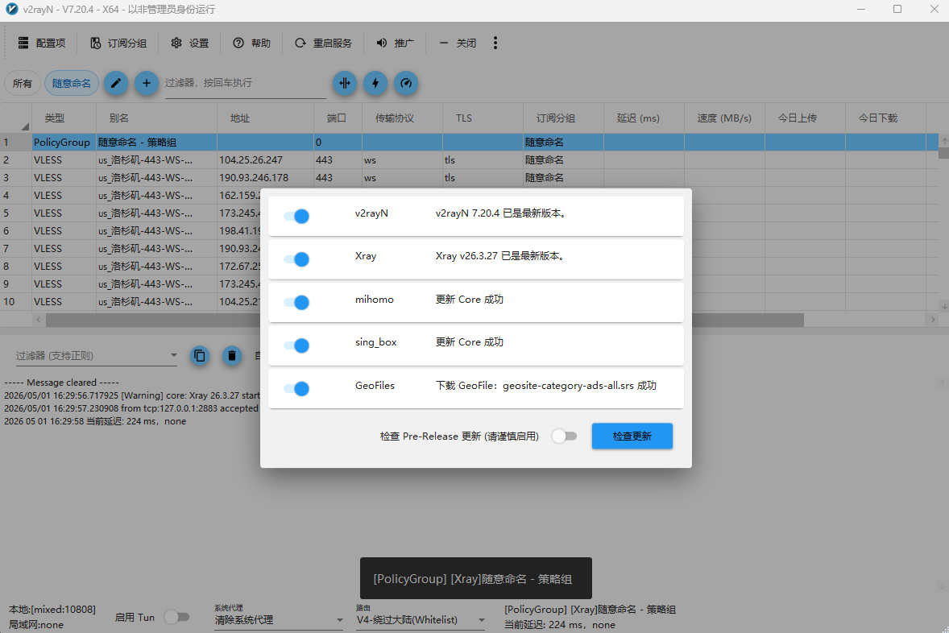Click the [PolicyGroup] [Xray]随意命名 toast notification
949x633 pixels.
[x=476, y=578]
